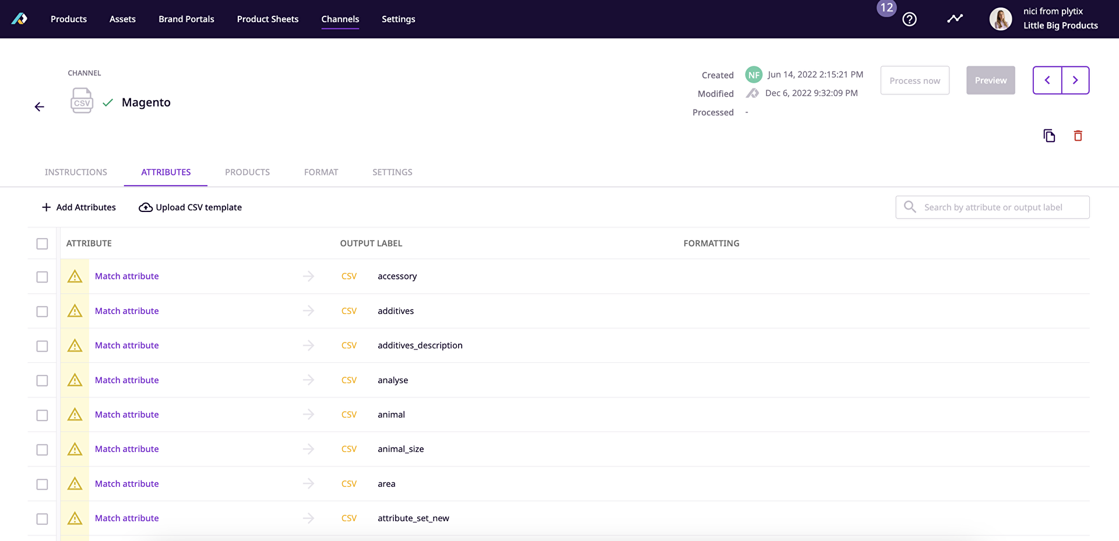Screen dimensions: 1119x541
Task: Click the back arrow to leave the Magento channel
Action: pyautogui.click(x=39, y=107)
